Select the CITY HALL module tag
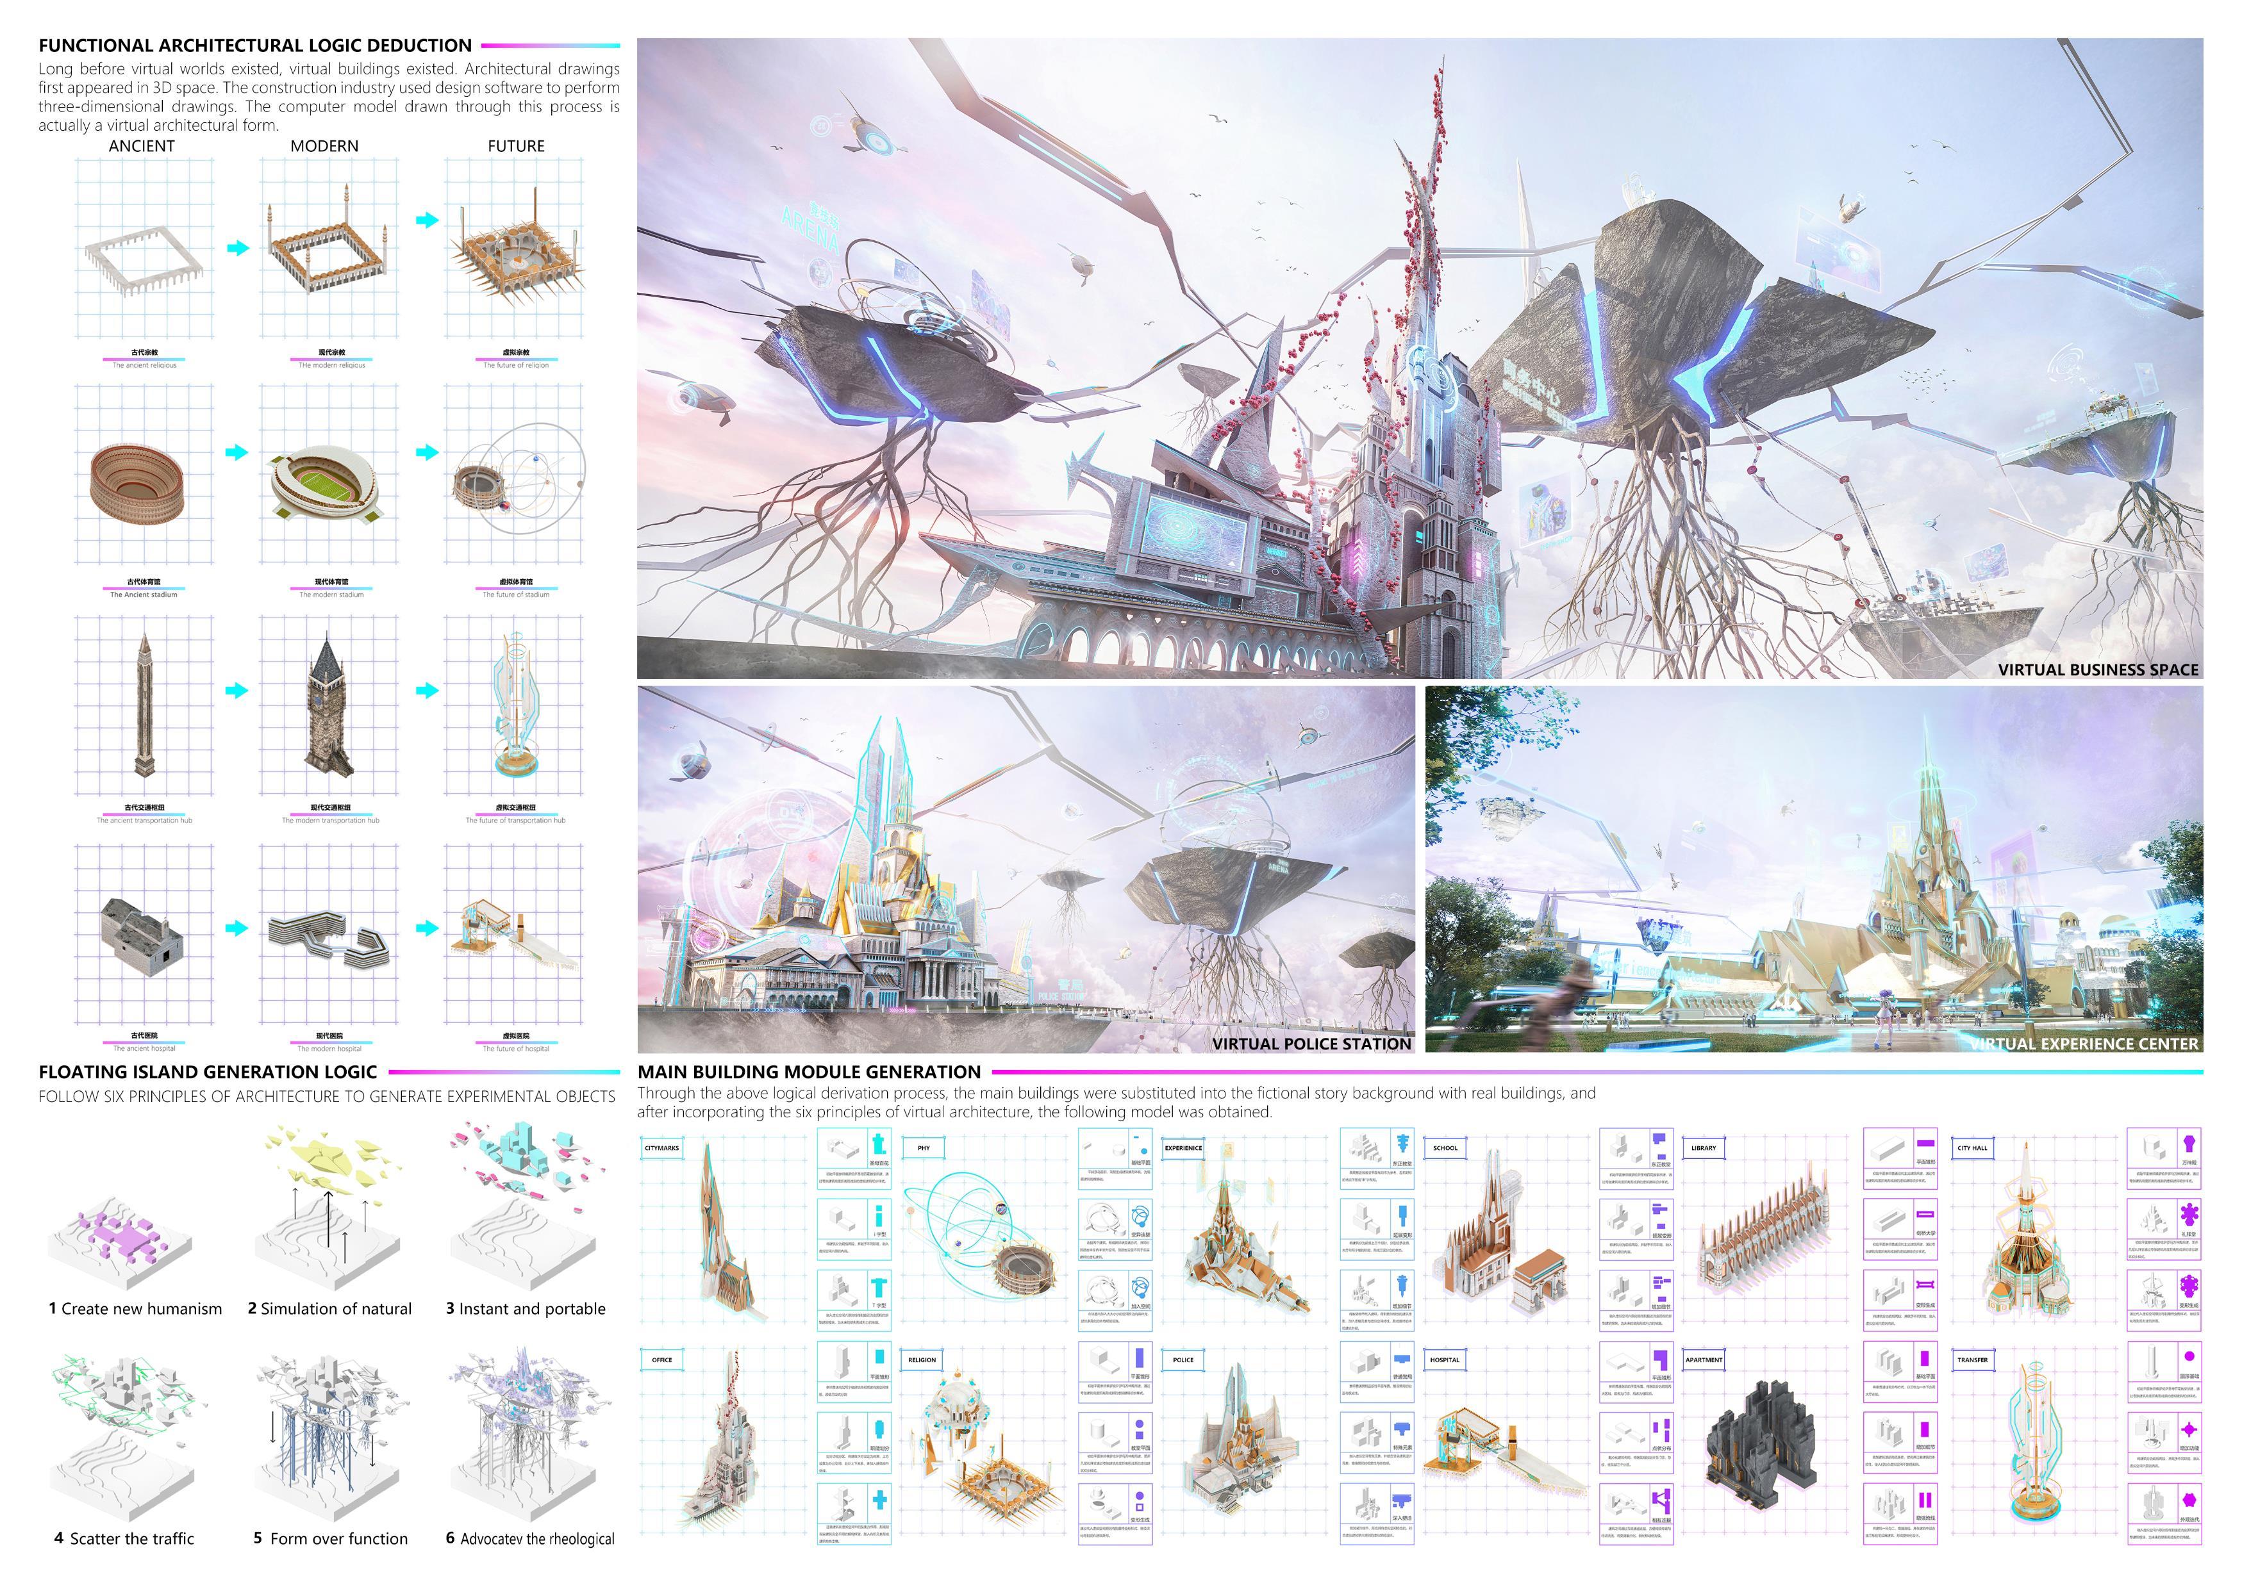Viewport: 2242px width, 1585px height. click(x=1973, y=1148)
